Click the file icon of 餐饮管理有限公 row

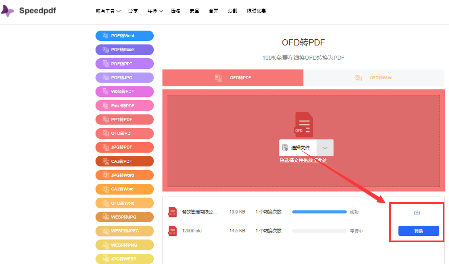pyautogui.click(x=172, y=212)
